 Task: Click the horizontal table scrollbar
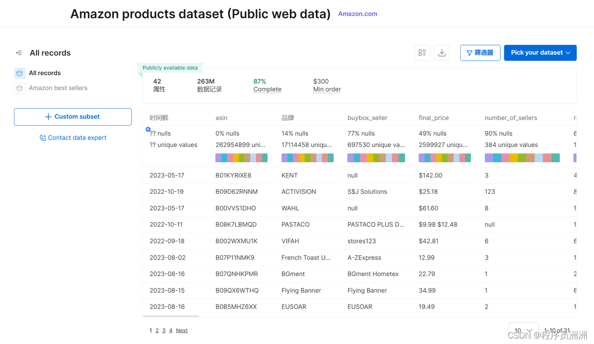click(171, 316)
